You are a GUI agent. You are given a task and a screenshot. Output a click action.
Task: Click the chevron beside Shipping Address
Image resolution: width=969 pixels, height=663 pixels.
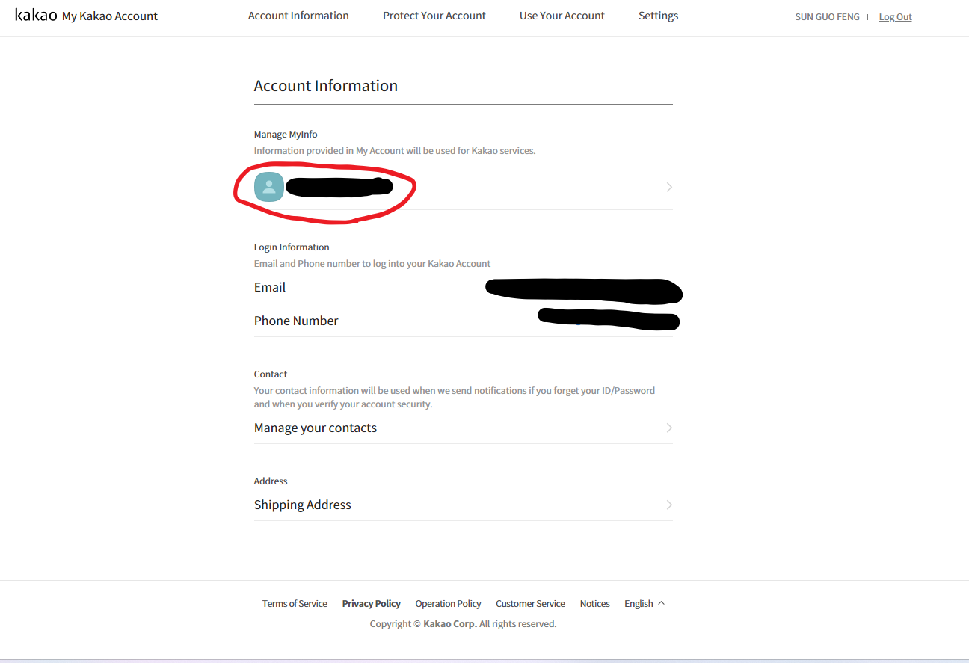(668, 505)
